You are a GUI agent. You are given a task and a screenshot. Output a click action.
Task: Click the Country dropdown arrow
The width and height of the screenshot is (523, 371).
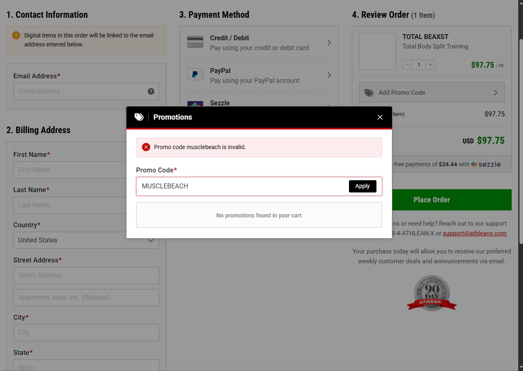(x=151, y=240)
